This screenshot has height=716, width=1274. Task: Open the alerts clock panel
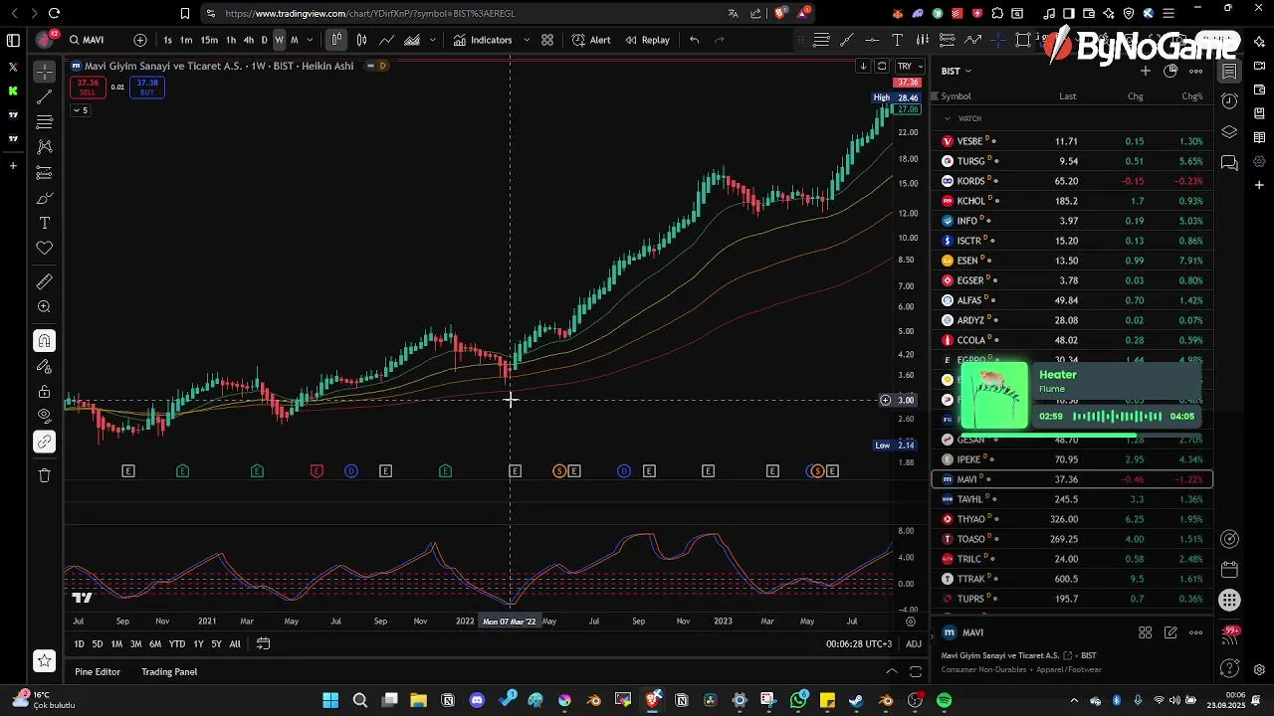(x=1229, y=100)
